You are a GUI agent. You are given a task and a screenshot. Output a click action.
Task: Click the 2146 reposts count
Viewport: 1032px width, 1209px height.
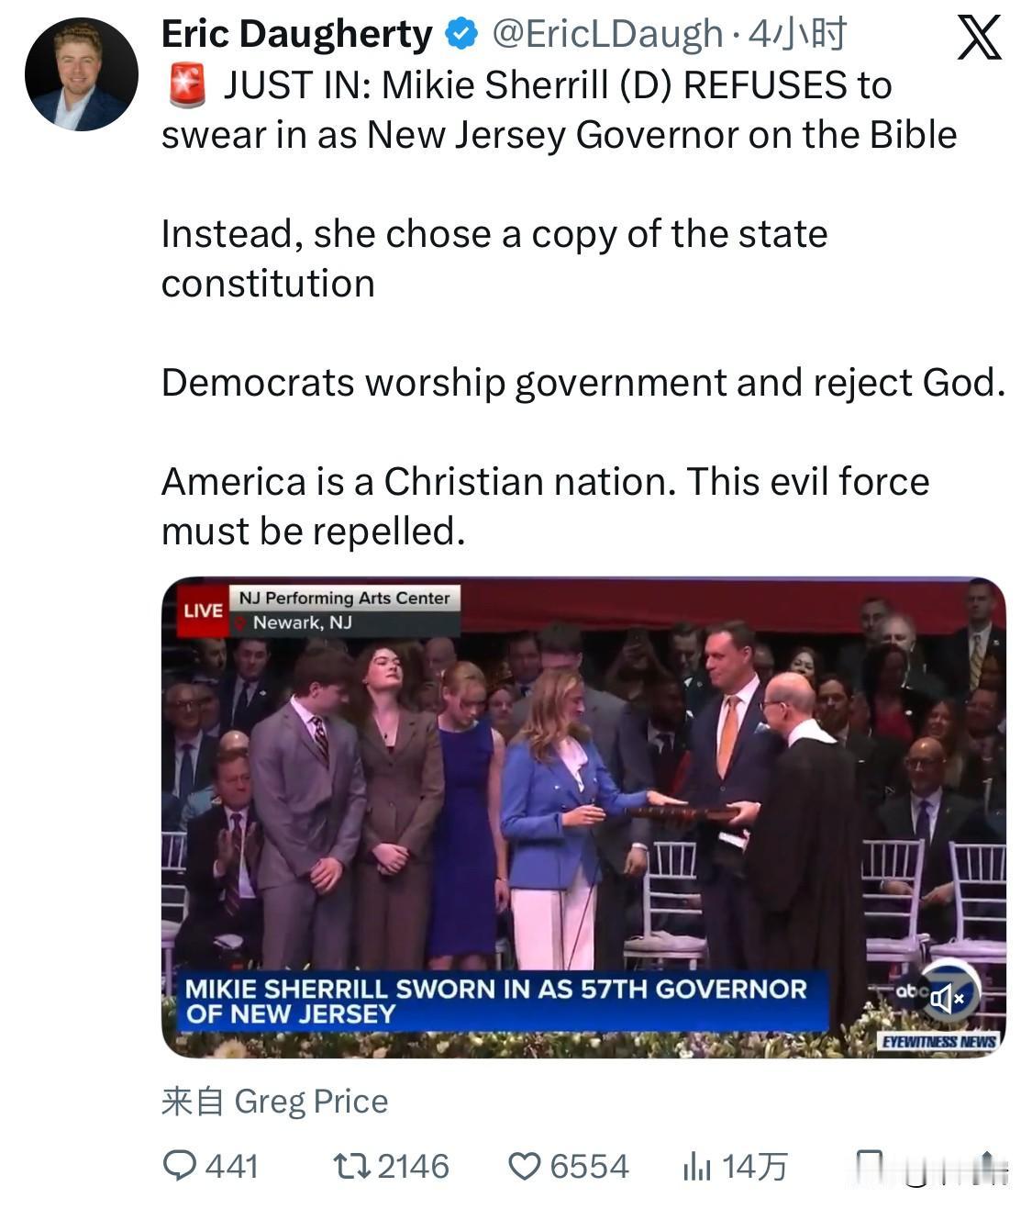point(413,1167)
